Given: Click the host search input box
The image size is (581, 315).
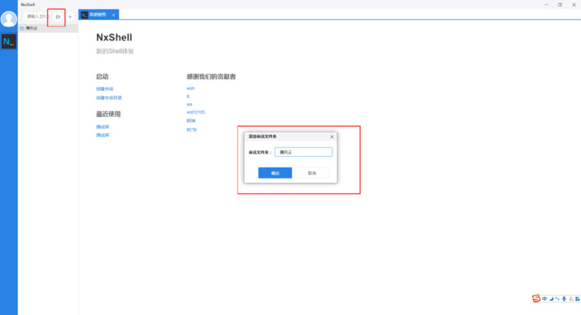Looking at the screenshot, I should [x=37, y=17].
